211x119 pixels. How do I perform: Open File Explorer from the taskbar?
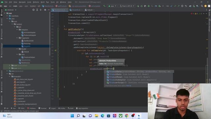[97, 116]
